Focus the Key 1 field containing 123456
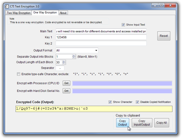Viewport: 182px width, 139px height. click(101, 37)
